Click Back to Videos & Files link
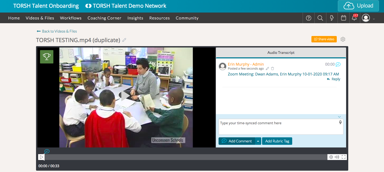The width and height of the screenshot is (384, 172). point(57,31)
